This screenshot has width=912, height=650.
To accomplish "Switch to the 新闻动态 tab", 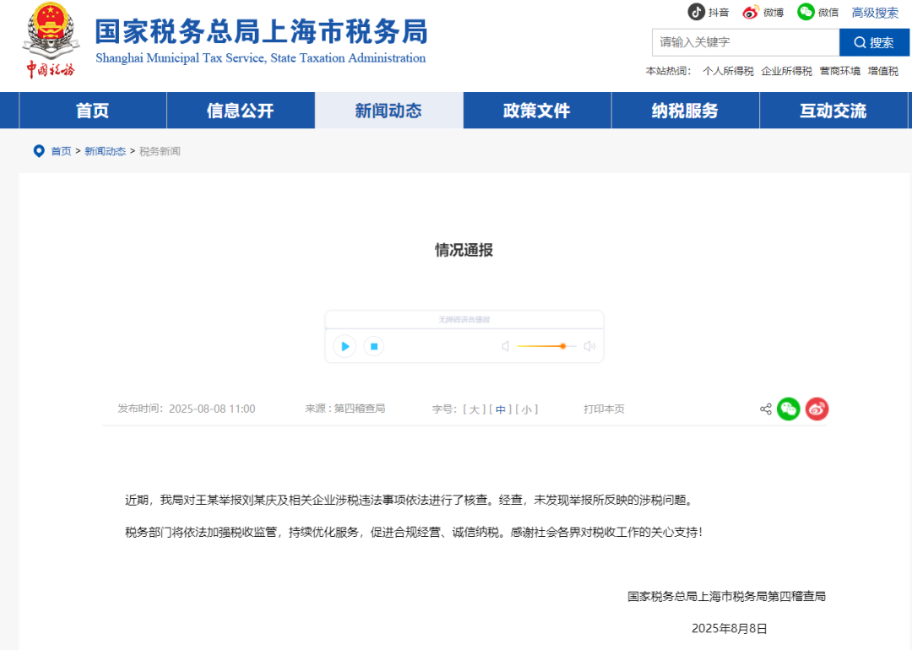I will [388, 111].
